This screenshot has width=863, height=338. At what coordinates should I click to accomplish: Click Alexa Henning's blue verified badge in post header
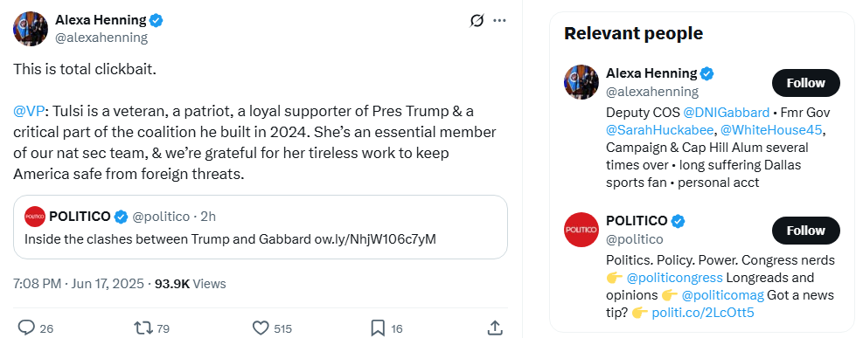(x=157, y=21)
